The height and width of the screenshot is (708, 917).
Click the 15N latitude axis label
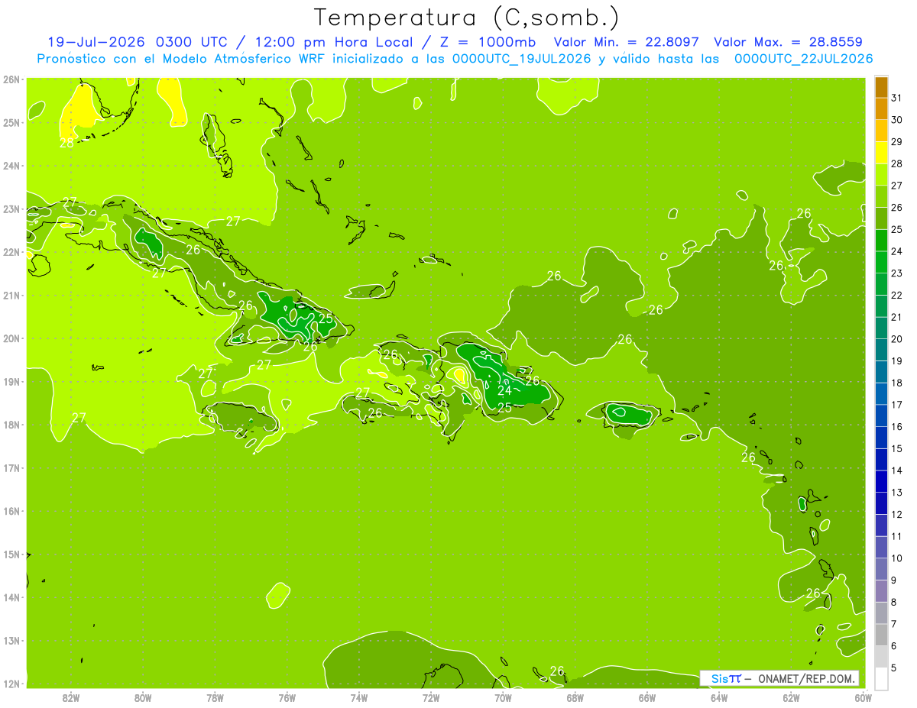pyautogui.click(x=11, y=554)
